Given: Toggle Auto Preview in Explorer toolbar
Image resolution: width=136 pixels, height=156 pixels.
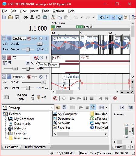Looking at the screenshot, I should [x=93, y=107].
